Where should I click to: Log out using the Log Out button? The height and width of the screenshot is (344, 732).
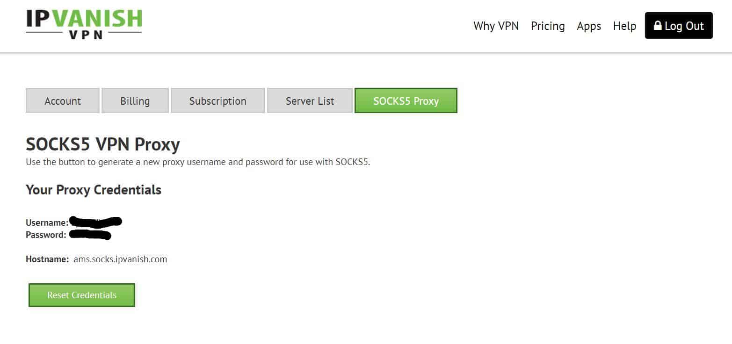pos(679,26)
